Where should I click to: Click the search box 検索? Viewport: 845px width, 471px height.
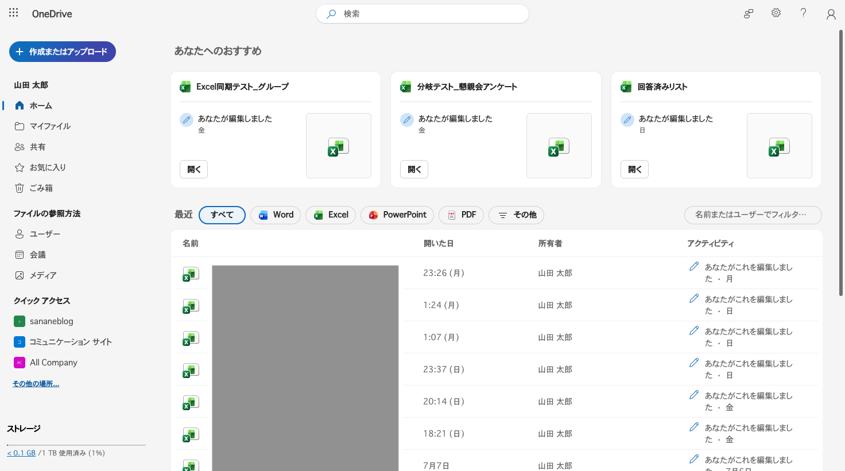click(422, 14)
